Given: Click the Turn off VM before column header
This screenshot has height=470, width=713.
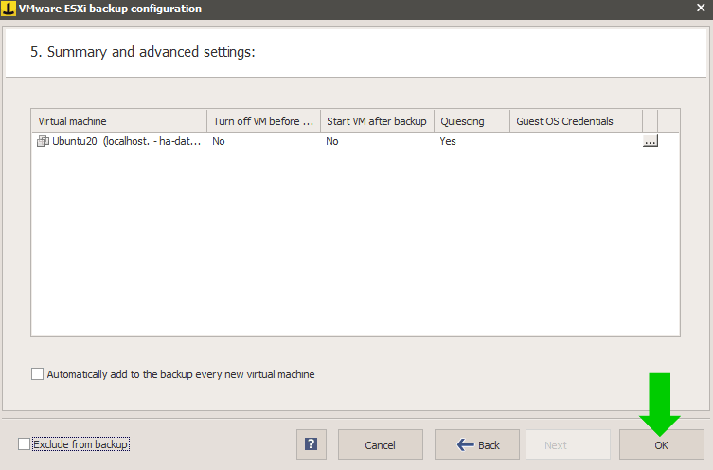Looking at the screenshot, I should (x=264, y=121).
